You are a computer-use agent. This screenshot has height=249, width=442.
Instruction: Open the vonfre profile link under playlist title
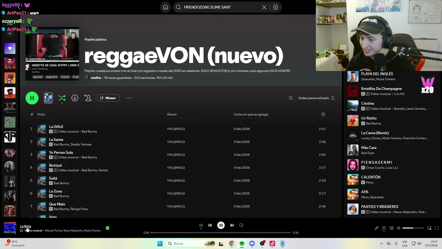click(x=96, y=78)
